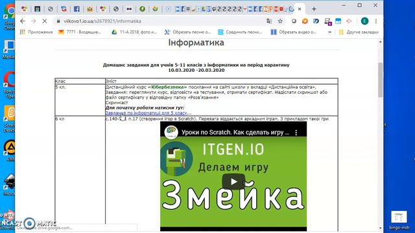Image resolution: width=415 pixels, height=233 pixels.
Task: Open the Обрезать видео bookmark
Action: [294, 32]
